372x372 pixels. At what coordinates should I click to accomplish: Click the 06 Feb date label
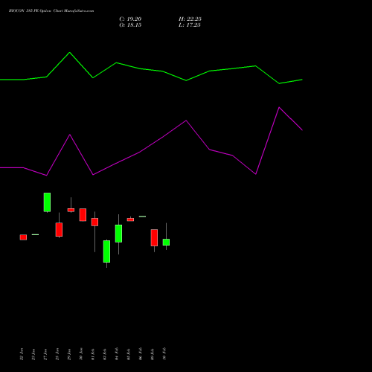pos(141,353)
